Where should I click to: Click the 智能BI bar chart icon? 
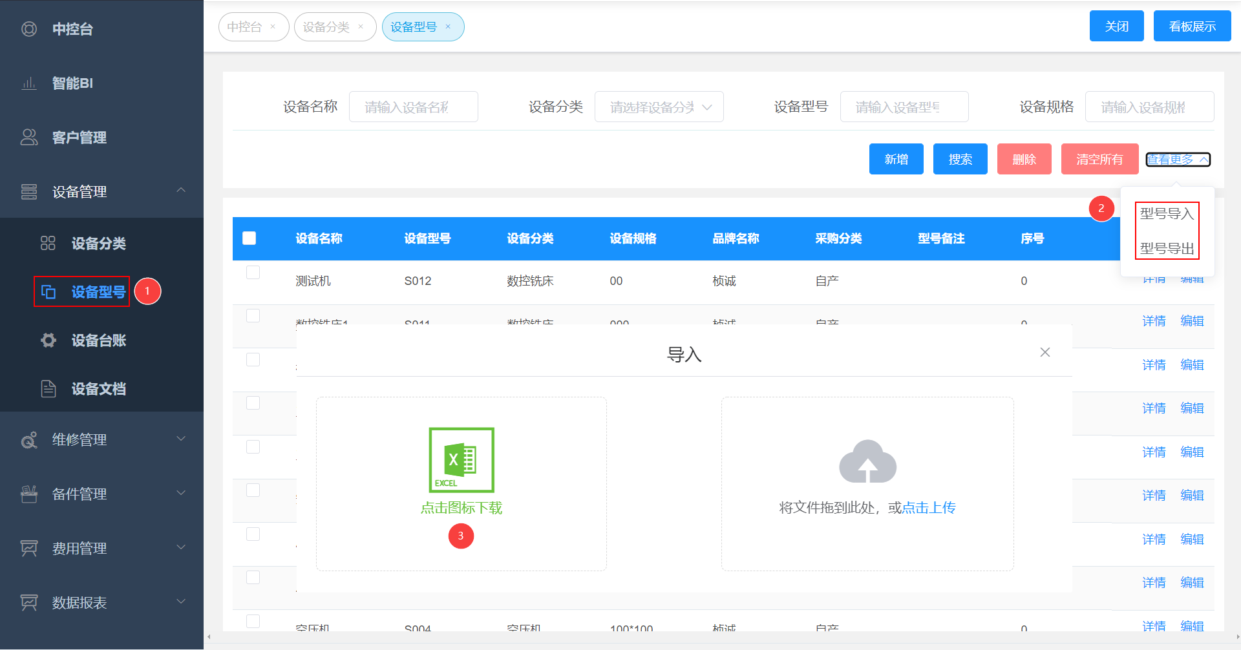29,83
